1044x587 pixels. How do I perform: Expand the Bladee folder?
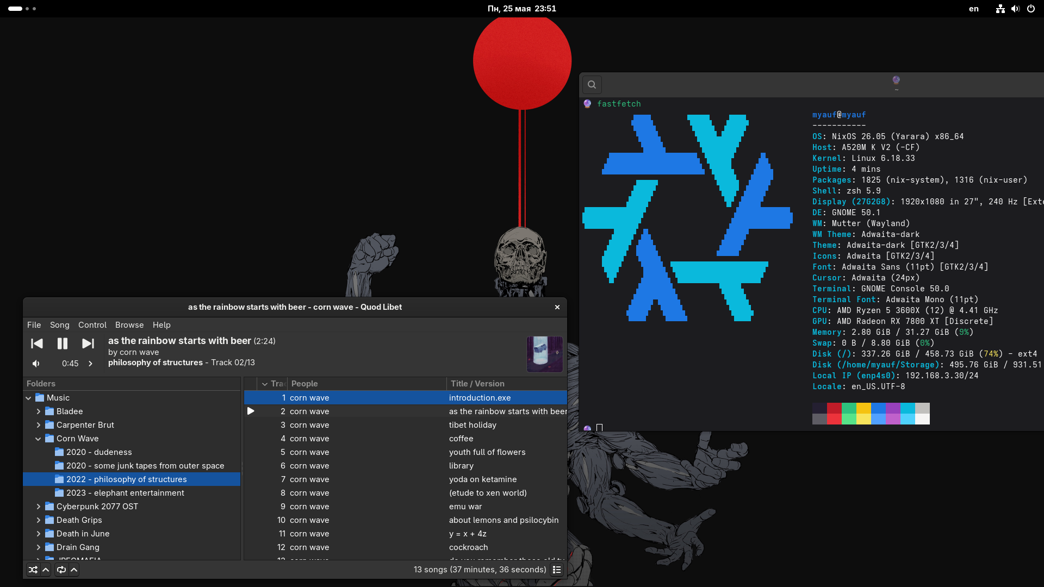pyautogui.click(x=38, y=411)
